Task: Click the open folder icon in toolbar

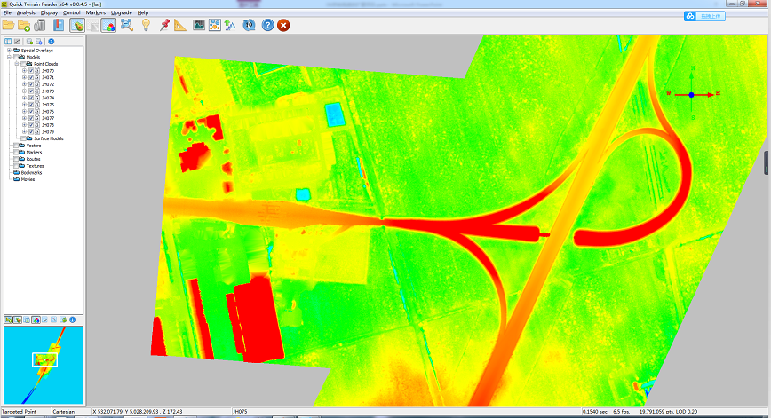Action: (9, 26)
